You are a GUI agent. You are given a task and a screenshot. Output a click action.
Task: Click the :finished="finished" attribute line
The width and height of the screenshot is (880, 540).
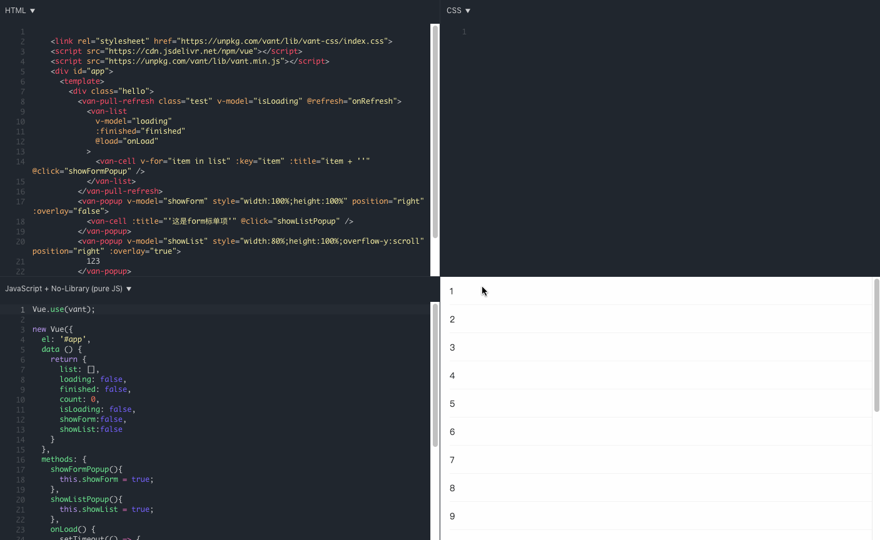(141, 131)
